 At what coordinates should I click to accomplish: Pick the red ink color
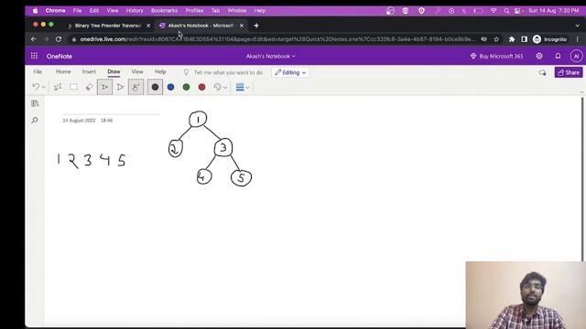201,88
